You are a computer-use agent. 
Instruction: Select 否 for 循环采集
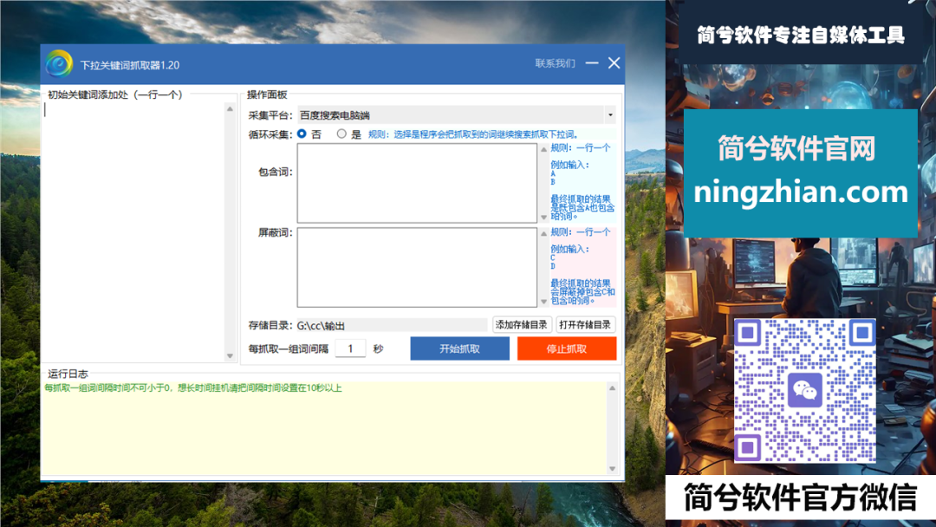[x=302, y=133]
